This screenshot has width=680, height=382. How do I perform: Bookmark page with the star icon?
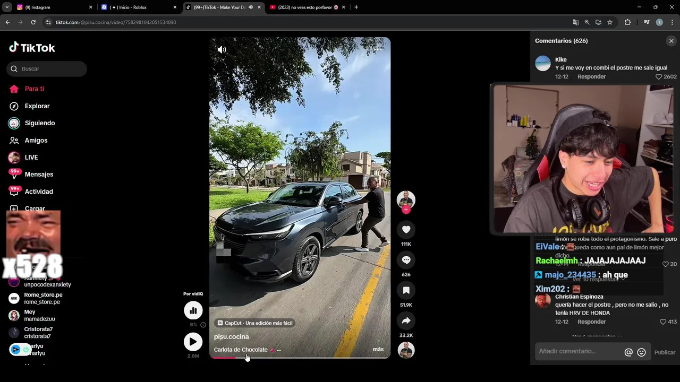pyautogui.click(x=610, y=22)
